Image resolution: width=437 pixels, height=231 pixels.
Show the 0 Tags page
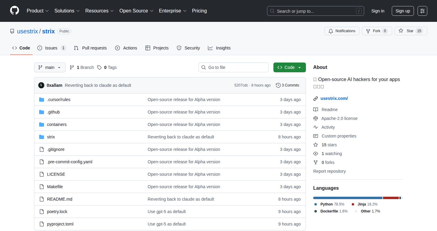tap(107, 67)
